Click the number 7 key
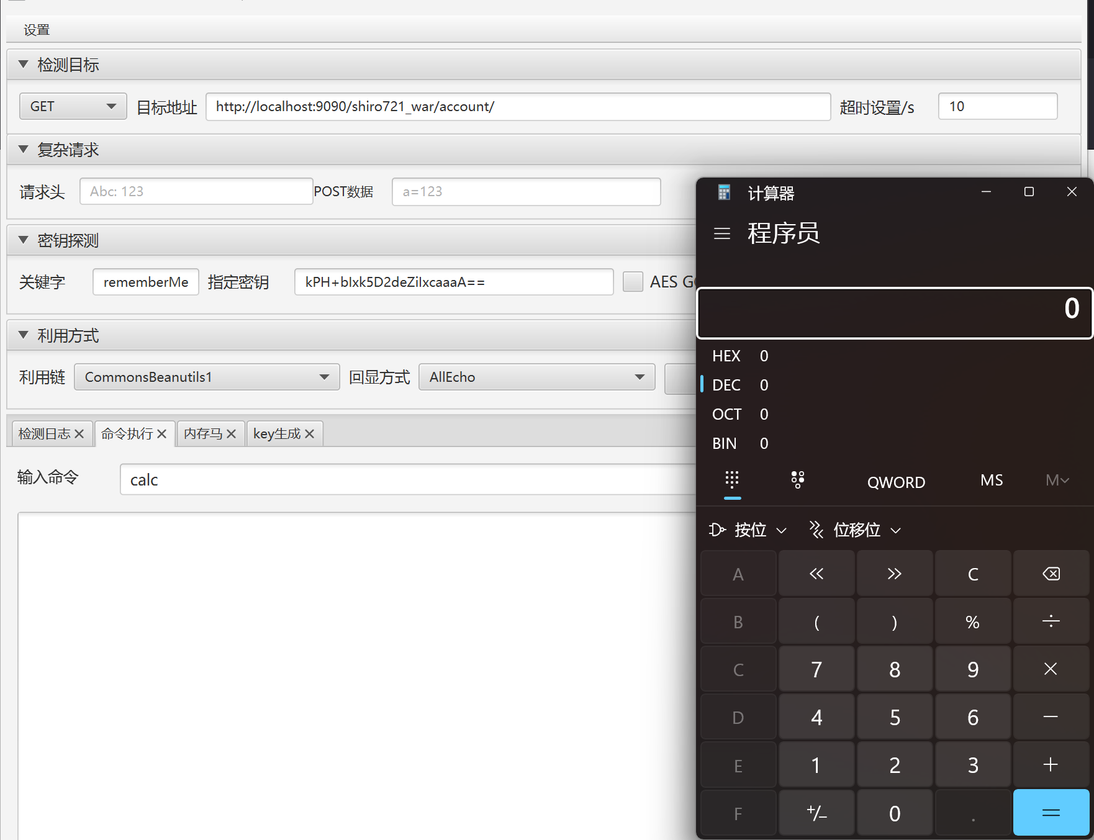Image resolution: width=1094 pixels, height=840 pixels. pyautogui.click(x=816, y=669)
